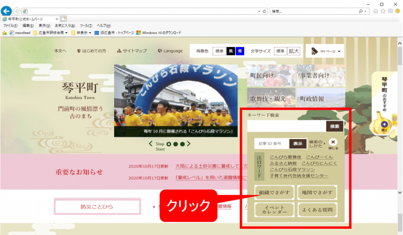Open the newsfeed bookmark
This screenshot has height=235, width=403.
[20, 33]
